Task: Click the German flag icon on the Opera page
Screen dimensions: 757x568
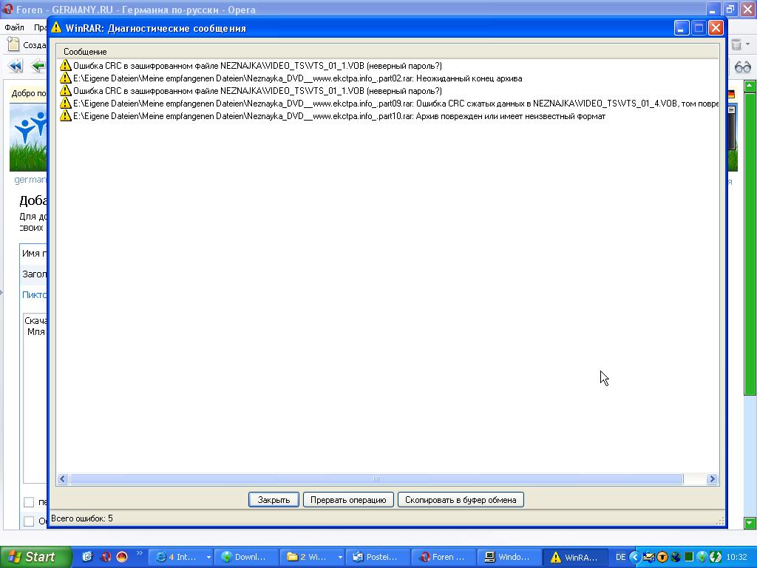Action: [x=731, y=94]
